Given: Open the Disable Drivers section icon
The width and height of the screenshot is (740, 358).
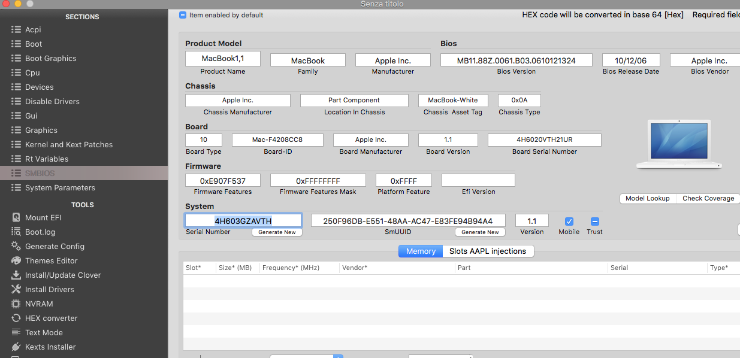Looking at the screenshot, I should click(x=16, y=101).
